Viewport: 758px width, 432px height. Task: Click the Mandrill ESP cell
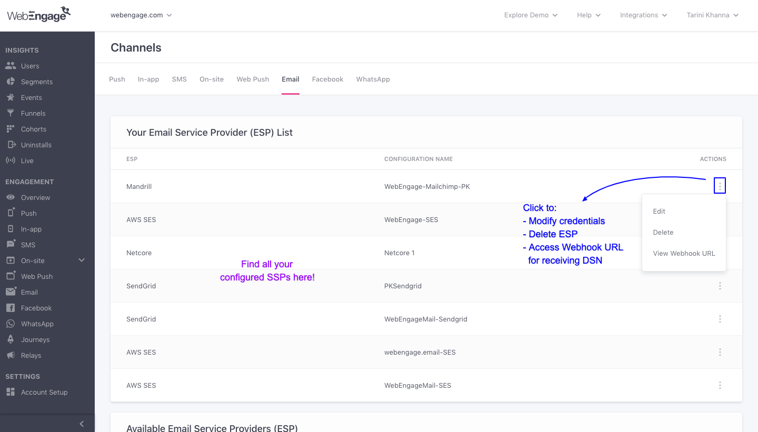pyautogui.click(x=139, y=186)
